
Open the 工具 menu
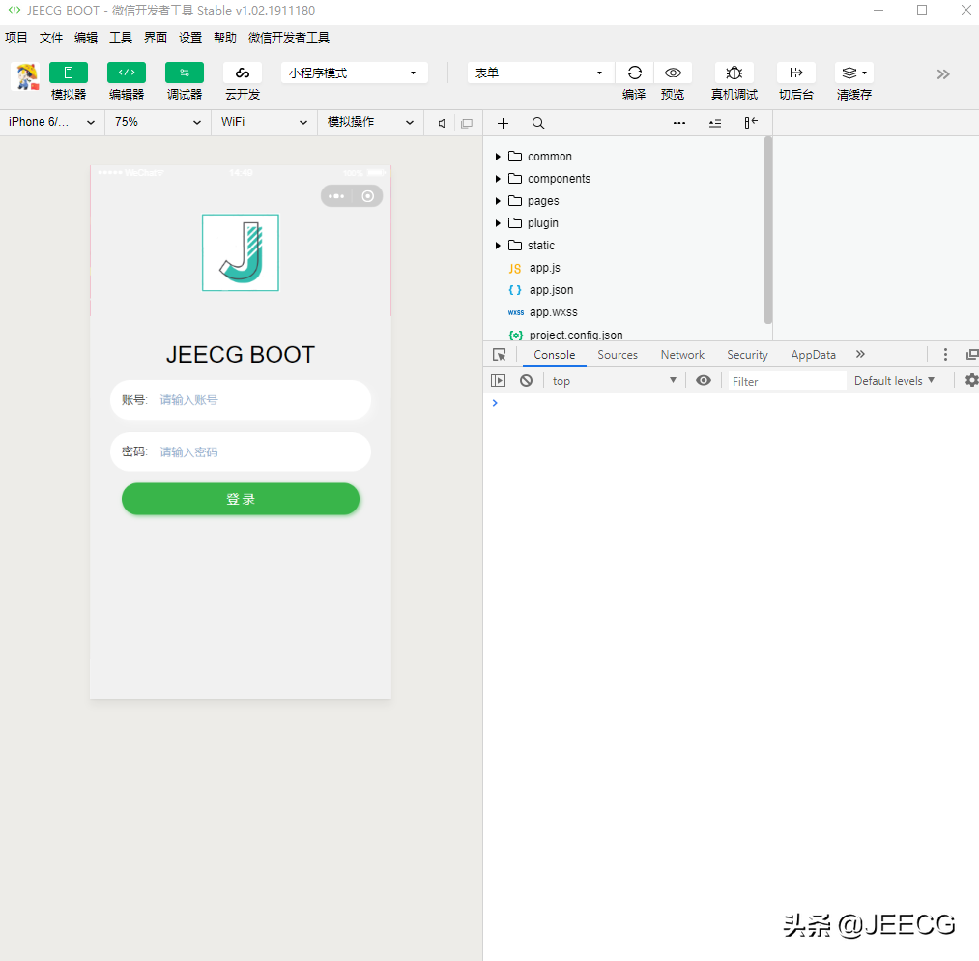coord(121,38)
